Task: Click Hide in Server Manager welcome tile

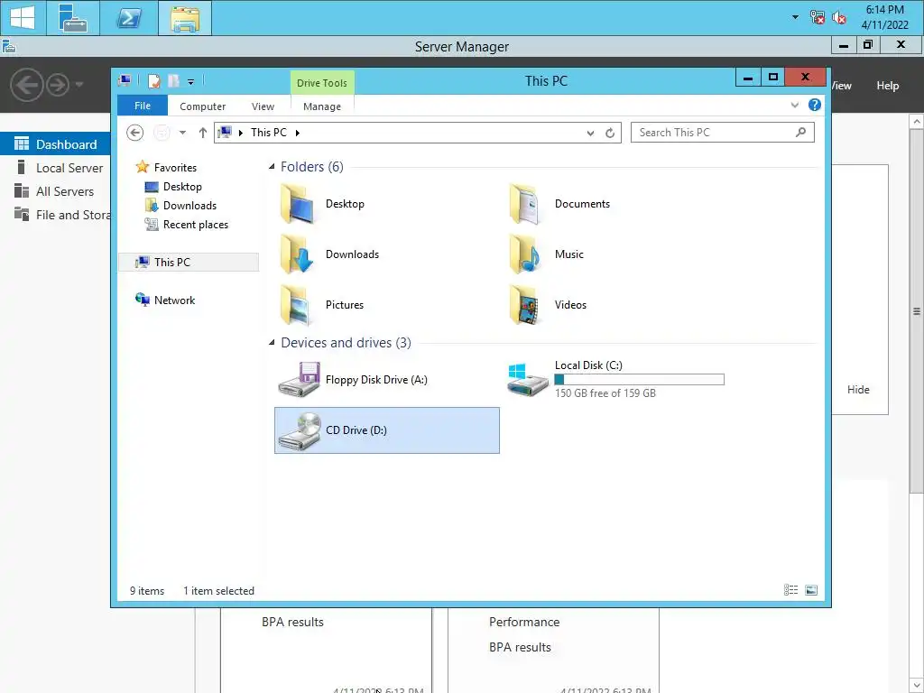Action: tap(858, 390)
